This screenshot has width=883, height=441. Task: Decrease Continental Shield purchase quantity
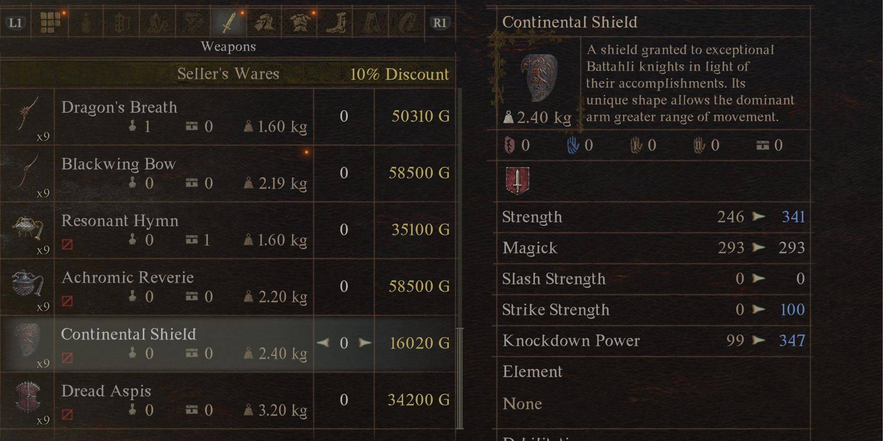tap(323, 343)
